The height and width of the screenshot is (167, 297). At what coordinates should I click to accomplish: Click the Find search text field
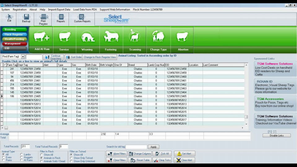(x=34, y=57)
